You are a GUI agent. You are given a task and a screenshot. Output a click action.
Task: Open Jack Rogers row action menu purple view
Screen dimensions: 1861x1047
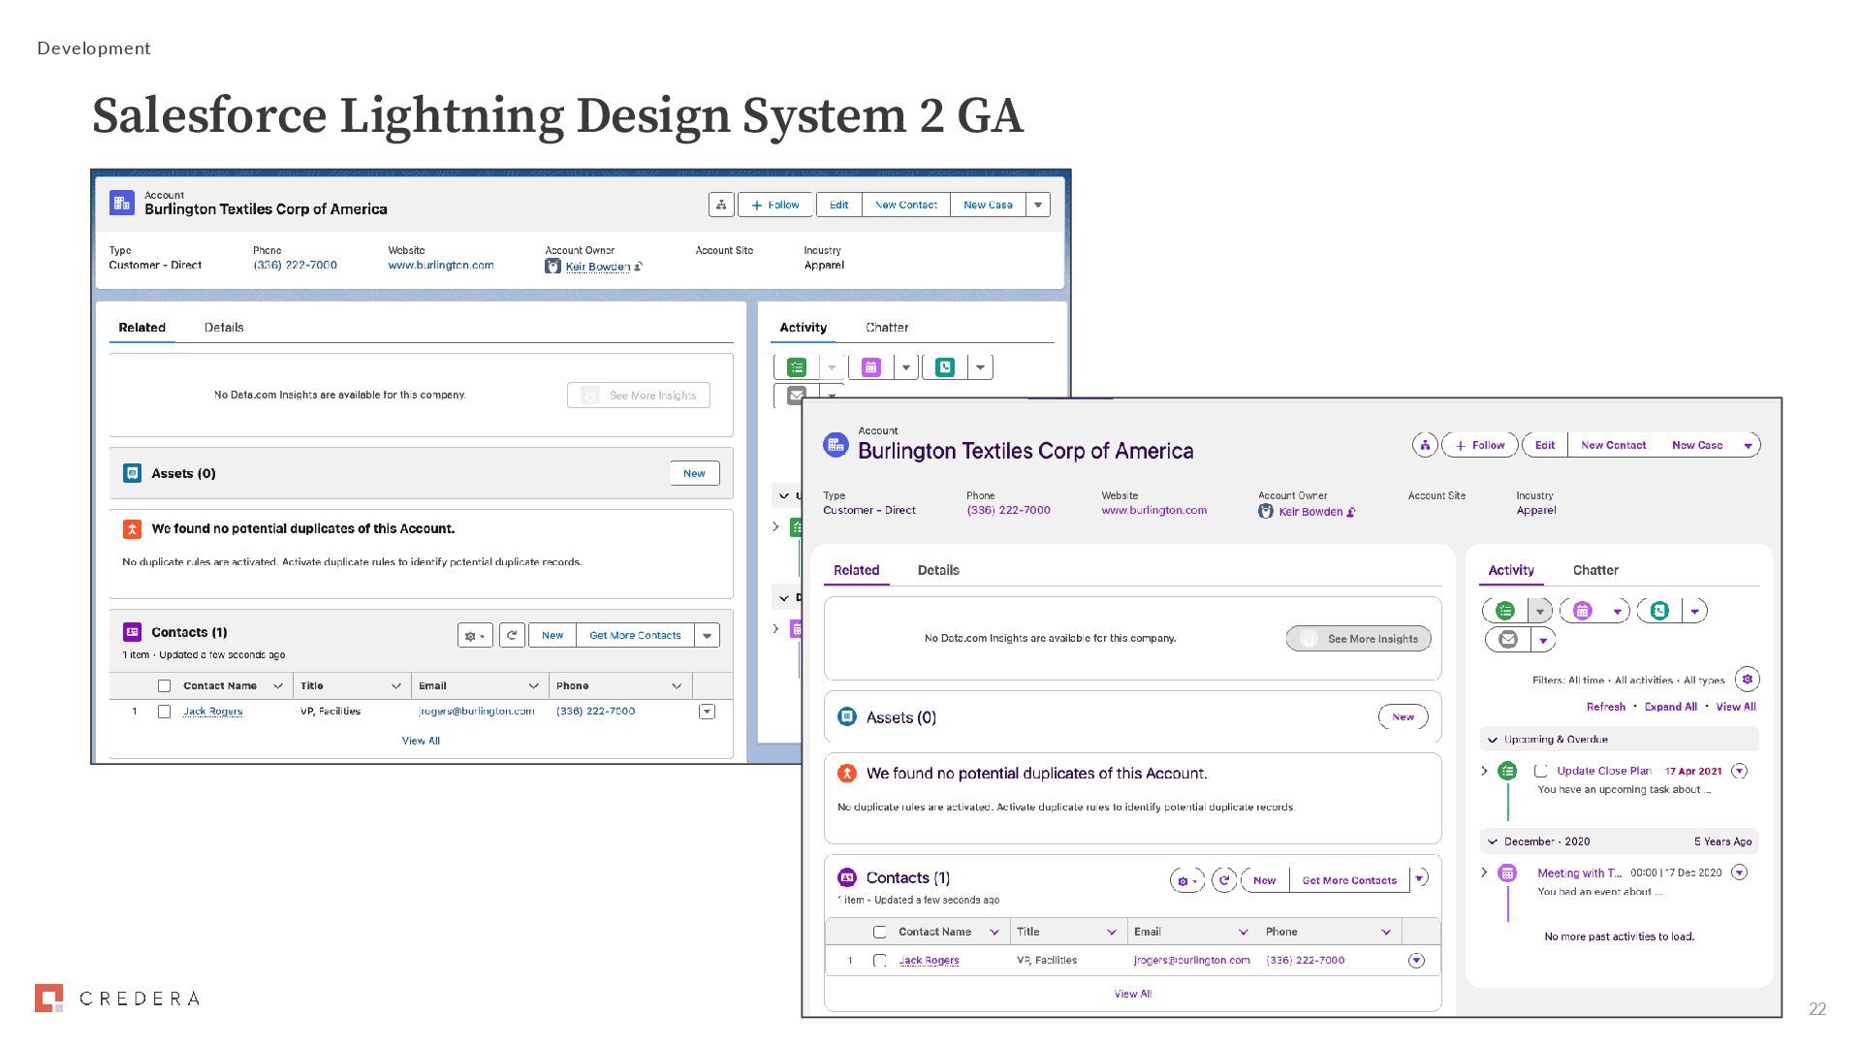[x=1416, y=961]
